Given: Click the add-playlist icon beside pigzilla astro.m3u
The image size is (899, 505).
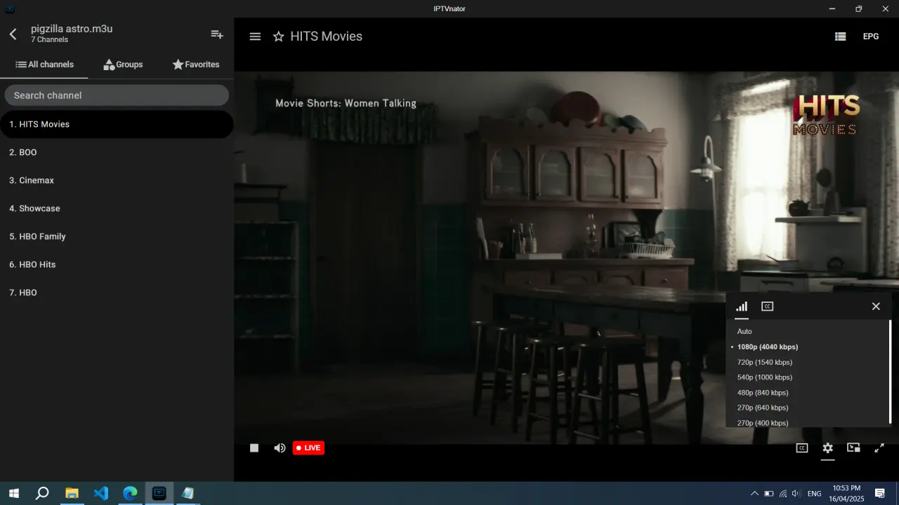Looking at the screenshot, I should pos(217,34).
